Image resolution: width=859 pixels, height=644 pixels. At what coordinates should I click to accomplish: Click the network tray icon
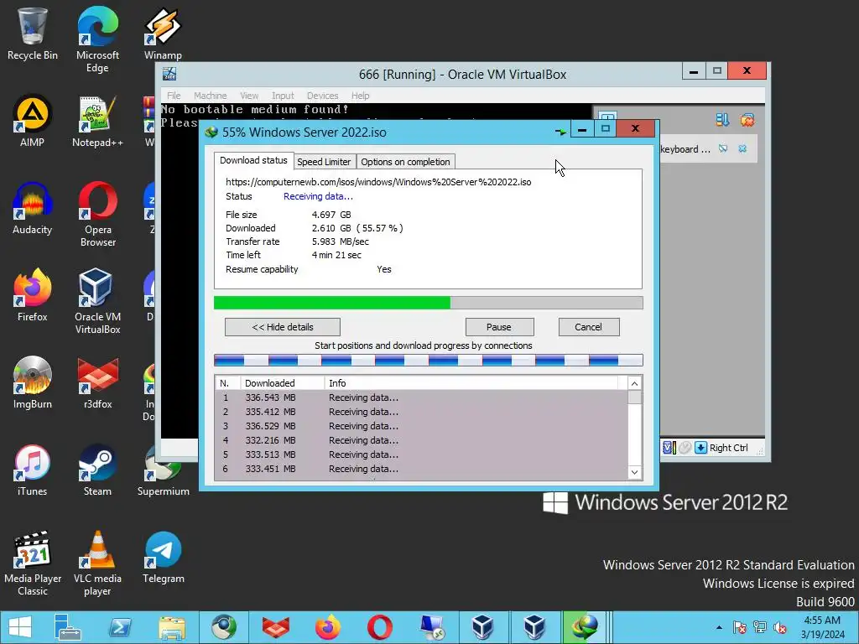(x=760, y=627)
